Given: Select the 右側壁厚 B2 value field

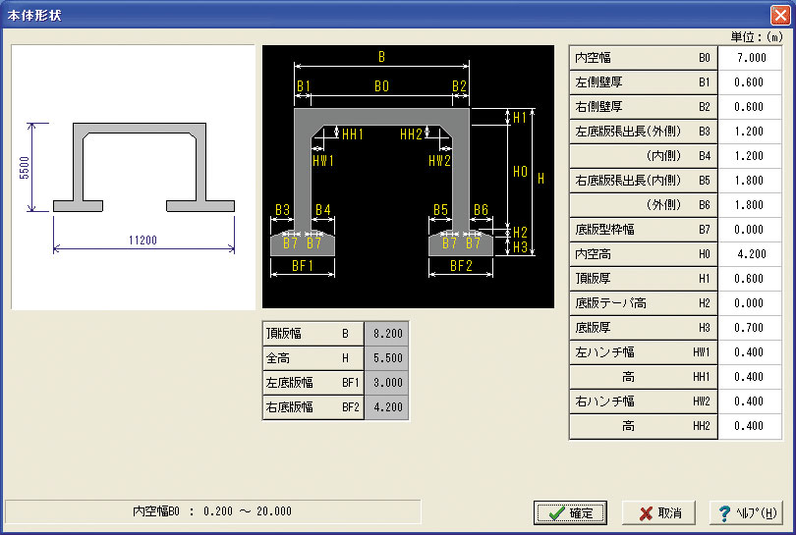Looking at the screenshot, I should tap(750, 106).
